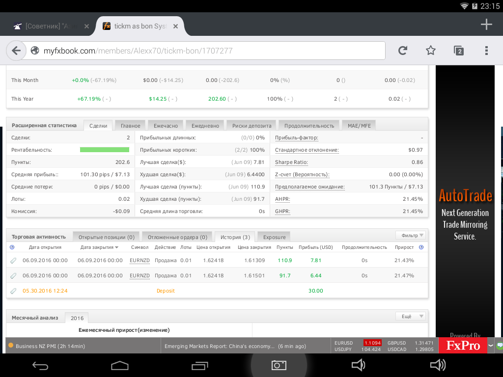Click the Z-счет (Вероятность) label
This screenshot has height=377, width=503.
coord(302,175)
